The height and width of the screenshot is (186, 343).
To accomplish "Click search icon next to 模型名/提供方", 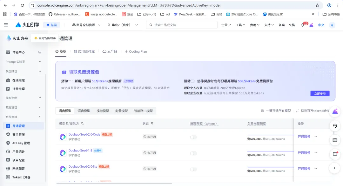I will 82,123.
